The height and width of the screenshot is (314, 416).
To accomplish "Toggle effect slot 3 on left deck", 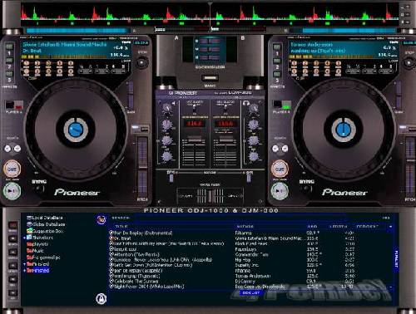I will point(9,74).
